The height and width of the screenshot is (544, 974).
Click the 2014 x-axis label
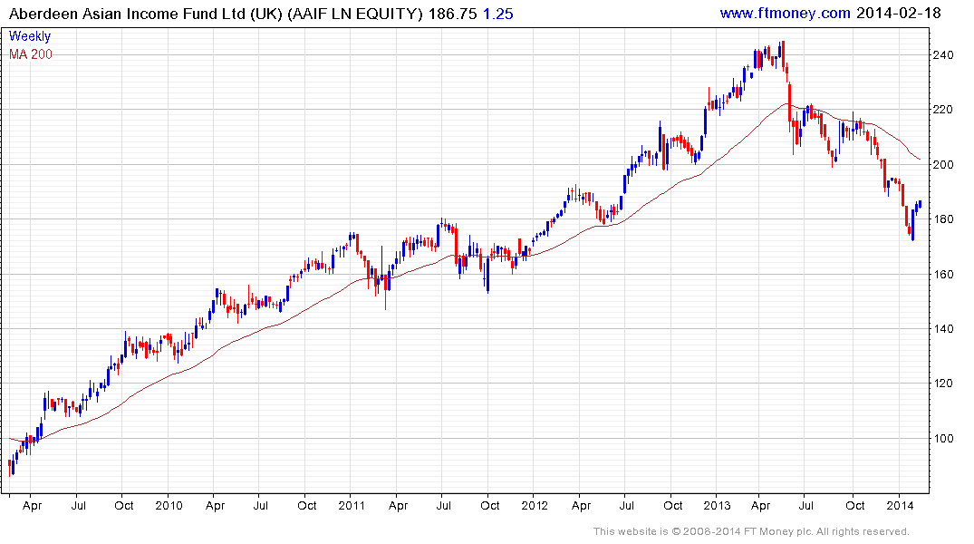pos(900,505)
